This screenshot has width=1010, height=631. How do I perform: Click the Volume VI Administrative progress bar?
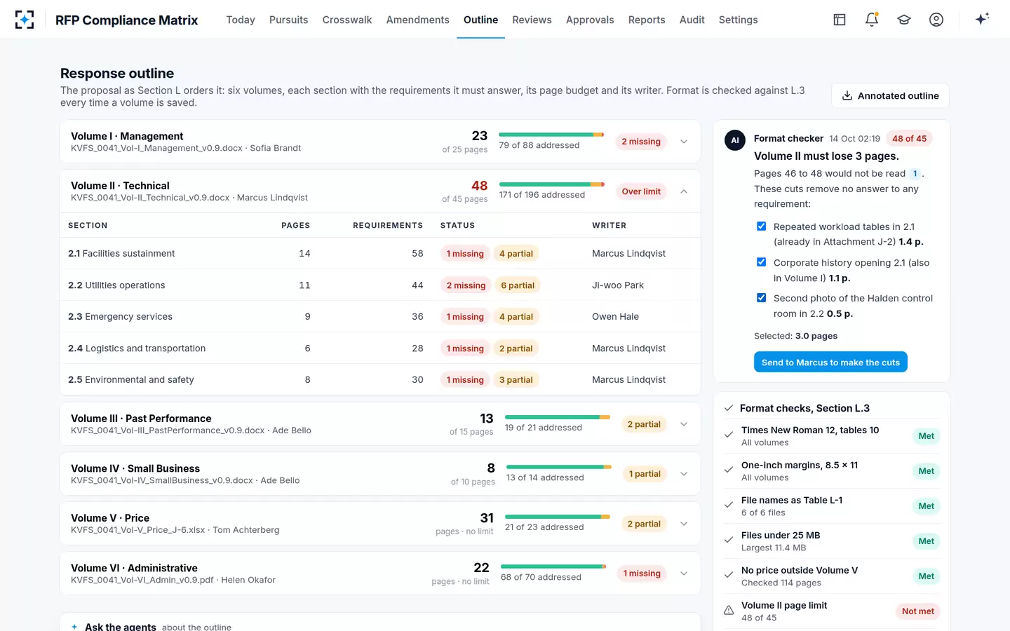point(553,566)
